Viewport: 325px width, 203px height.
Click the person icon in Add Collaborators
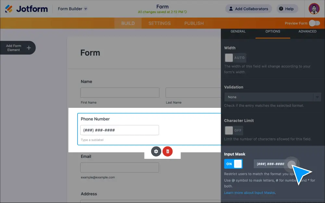231,9
